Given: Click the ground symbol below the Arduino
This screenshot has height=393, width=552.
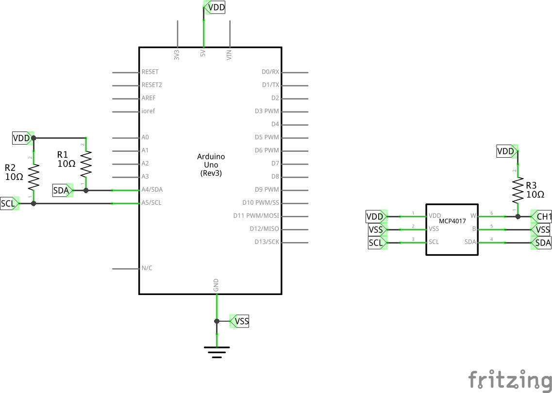Looking at the screenshot, I should pos(217,352).
